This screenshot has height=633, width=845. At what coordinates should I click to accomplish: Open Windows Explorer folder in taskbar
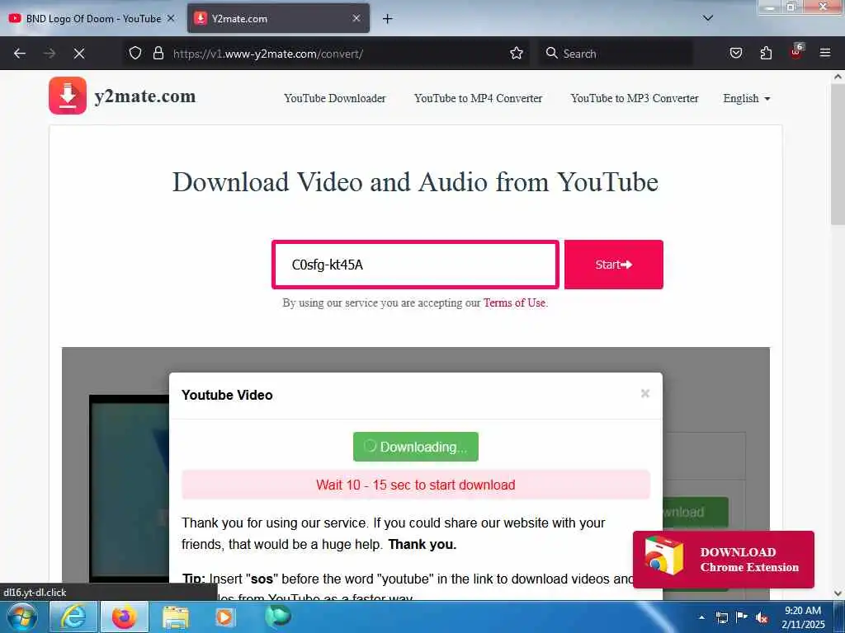pyautogui.click(x=176, y=617)
